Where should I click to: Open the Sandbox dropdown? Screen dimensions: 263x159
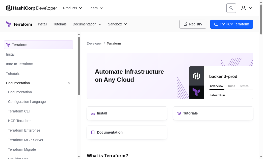tap(117, 24)
